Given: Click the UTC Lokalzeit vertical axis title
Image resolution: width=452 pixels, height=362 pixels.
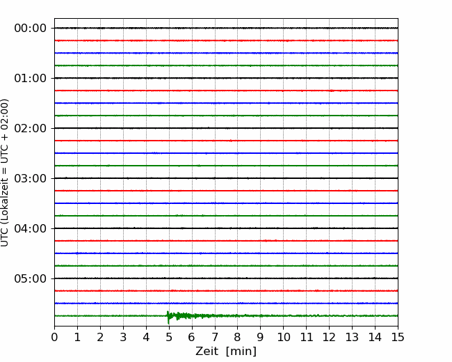Looking at the screenshot, I should click(5, 173).
